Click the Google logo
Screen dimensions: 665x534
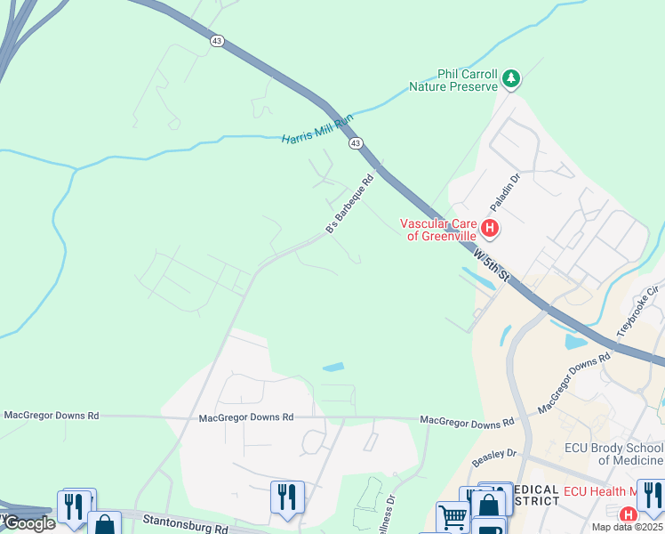point(29,523)
